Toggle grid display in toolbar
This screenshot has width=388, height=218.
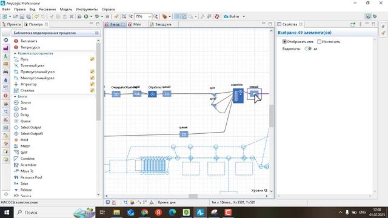[177, 16]
